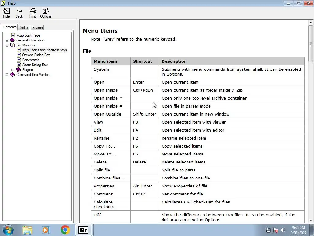Switch to the Search tab

(37, 27)
